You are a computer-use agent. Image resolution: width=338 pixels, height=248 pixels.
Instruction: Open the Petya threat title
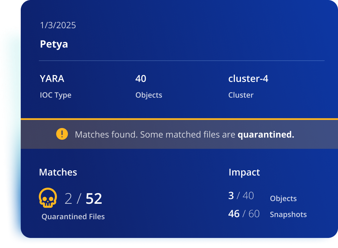tap(54, 44)
